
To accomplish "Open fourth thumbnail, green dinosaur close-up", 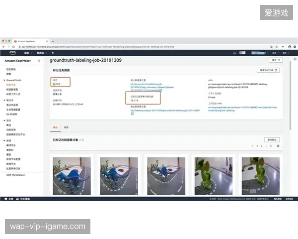I will (x=214, y=176).
